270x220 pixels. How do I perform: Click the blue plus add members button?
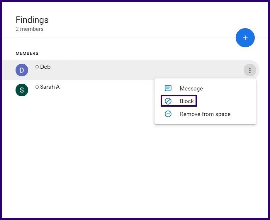[x=245, y=38]
